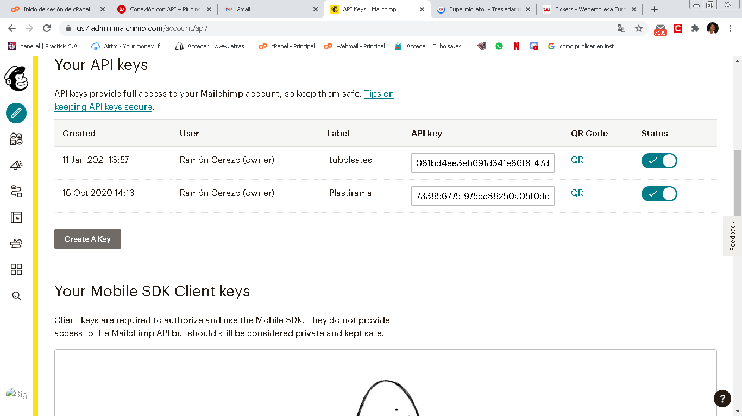Open Chrome three-dot menu
This screenshot has width=742, height=417.
coord(730,28)
